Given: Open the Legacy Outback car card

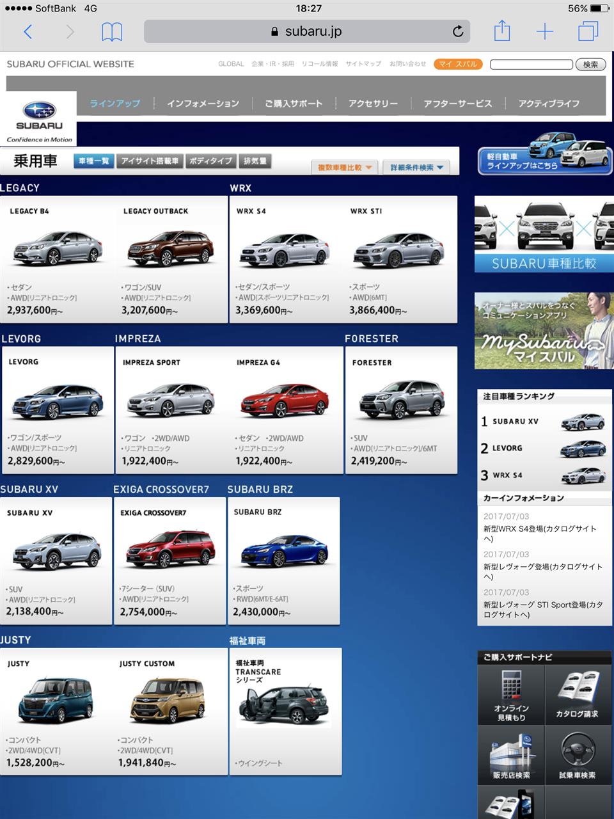Looking at the screenshot, I should coord(171,260).
